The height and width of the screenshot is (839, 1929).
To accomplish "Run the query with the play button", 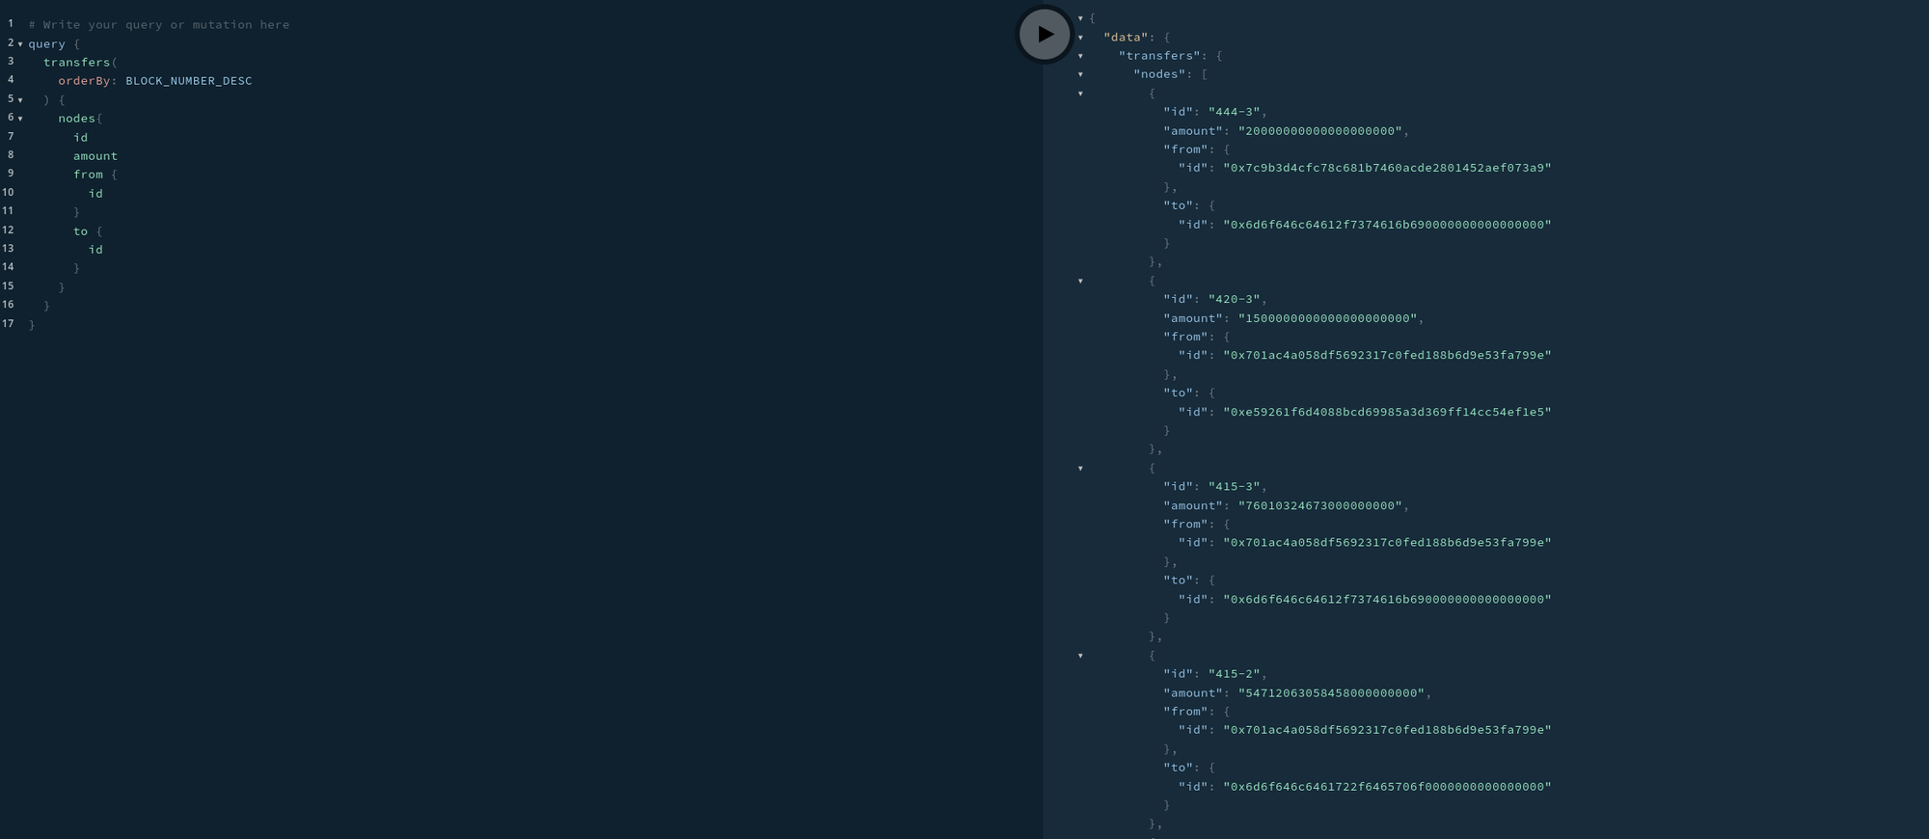I will (x=1045, y=35).
